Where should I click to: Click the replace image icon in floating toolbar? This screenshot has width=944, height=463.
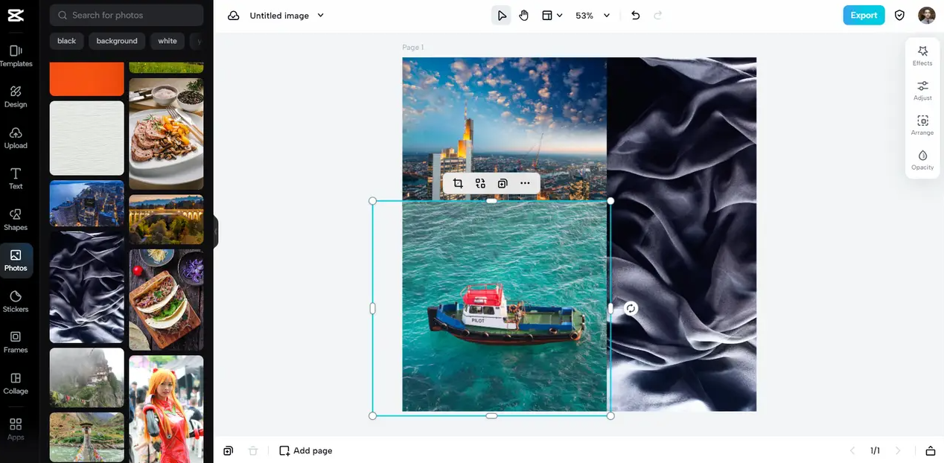(x=480, y=183)
